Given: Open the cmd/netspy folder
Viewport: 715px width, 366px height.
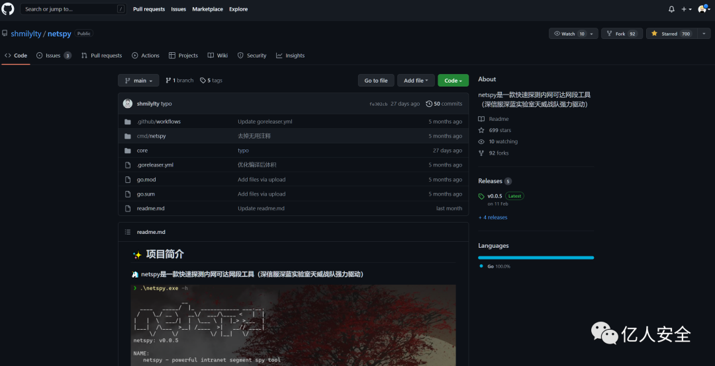Looking at the screenshot, I should click(x=152, y=136).
